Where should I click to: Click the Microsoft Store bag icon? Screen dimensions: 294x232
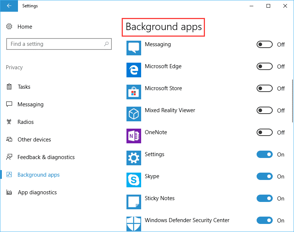[134, 92]
